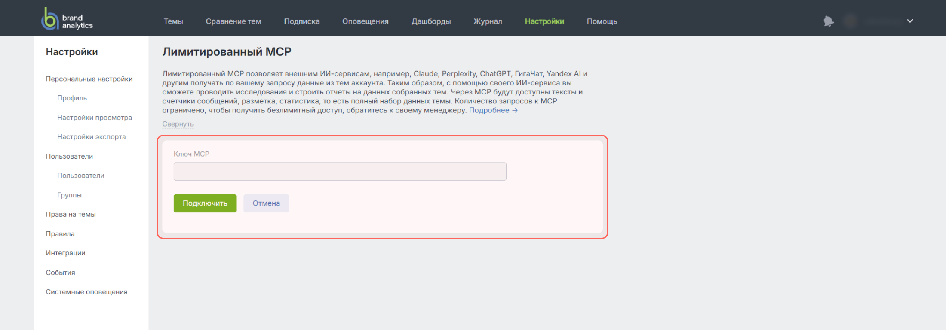Focus the Ключ MCP input field

click(x=340, y=171)
